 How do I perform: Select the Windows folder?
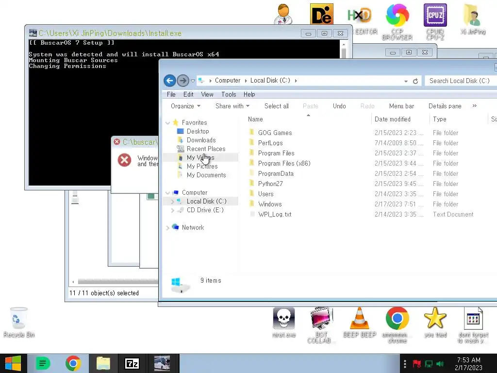pyautogui.click(x=270, y=204)
